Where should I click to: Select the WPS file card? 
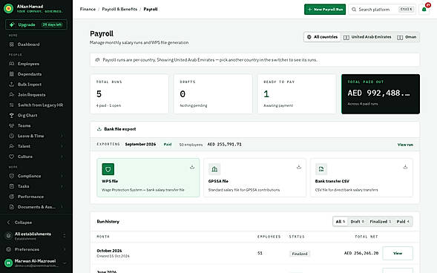pos(148,178)
